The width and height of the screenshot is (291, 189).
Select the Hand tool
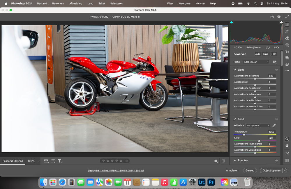(x=287, y=146)
